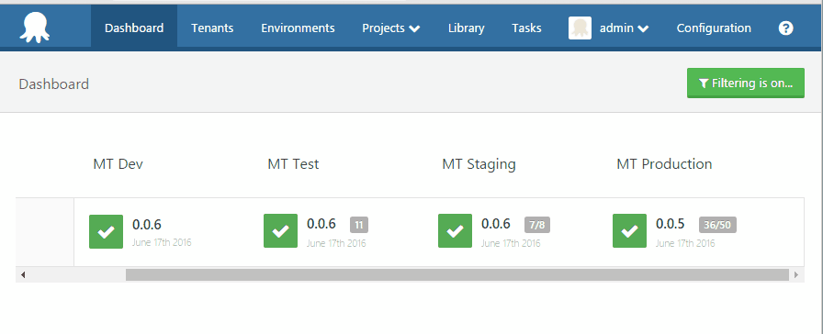Screen dimensions: 823x334
Task: Click the horizontal scrollbar thumb
Action: (x=457, y=274)
